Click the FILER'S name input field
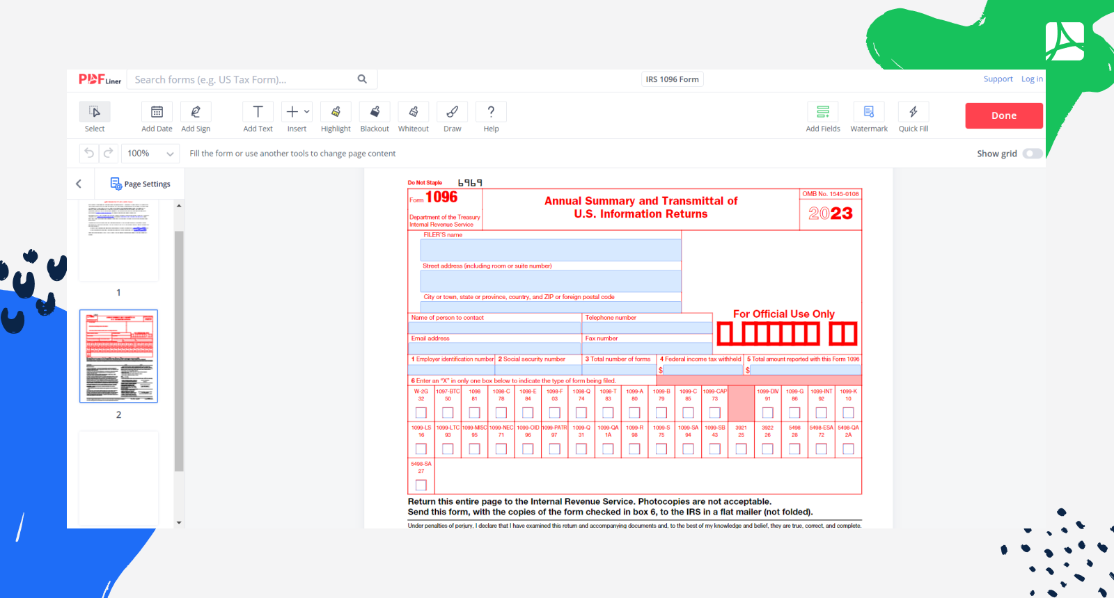The height and width of the screenshot is (598, 1114). 551,250
